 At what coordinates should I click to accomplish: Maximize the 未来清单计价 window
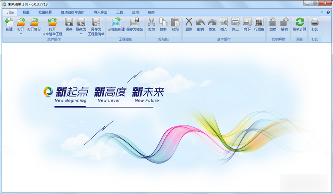(315, 3)
